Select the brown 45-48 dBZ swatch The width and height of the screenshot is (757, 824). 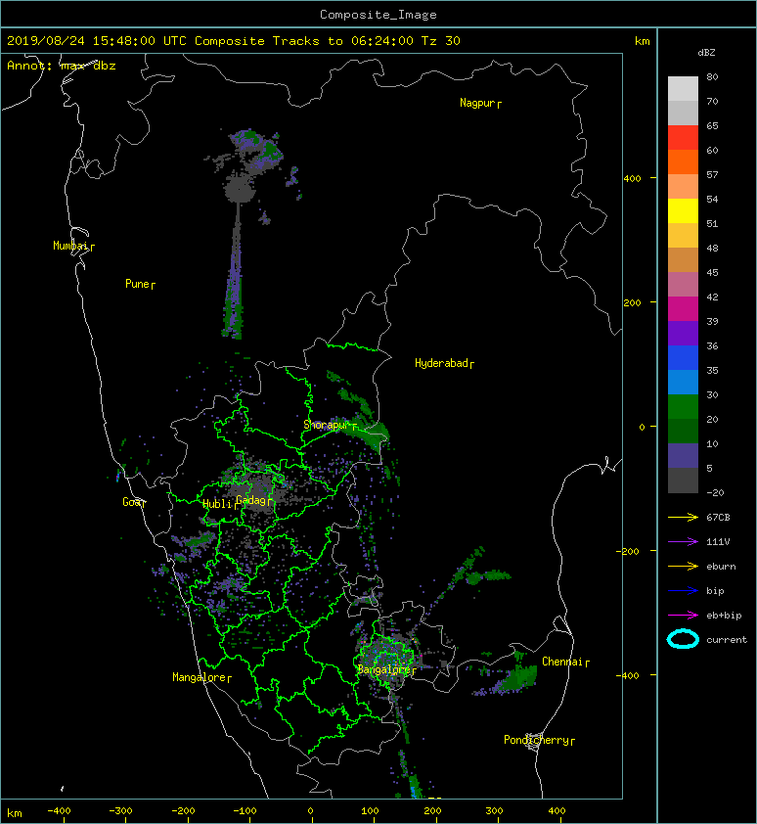pyautogui.click(x=683, y=259)
